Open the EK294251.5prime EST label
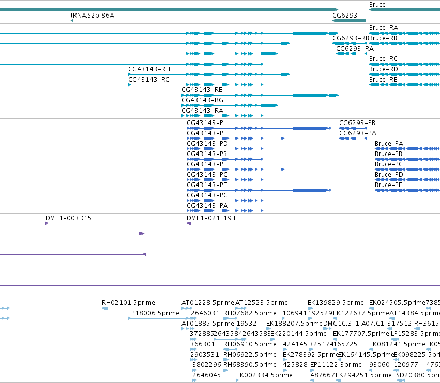440x383 pixels. (363, 375)
